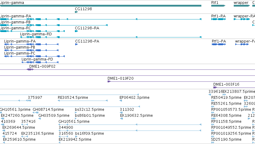Select the Liprin-gamma-RA transcript

[x=101, y=19]
